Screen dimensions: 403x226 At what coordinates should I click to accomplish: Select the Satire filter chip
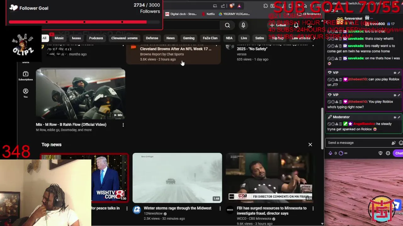[x=260, y=38]
